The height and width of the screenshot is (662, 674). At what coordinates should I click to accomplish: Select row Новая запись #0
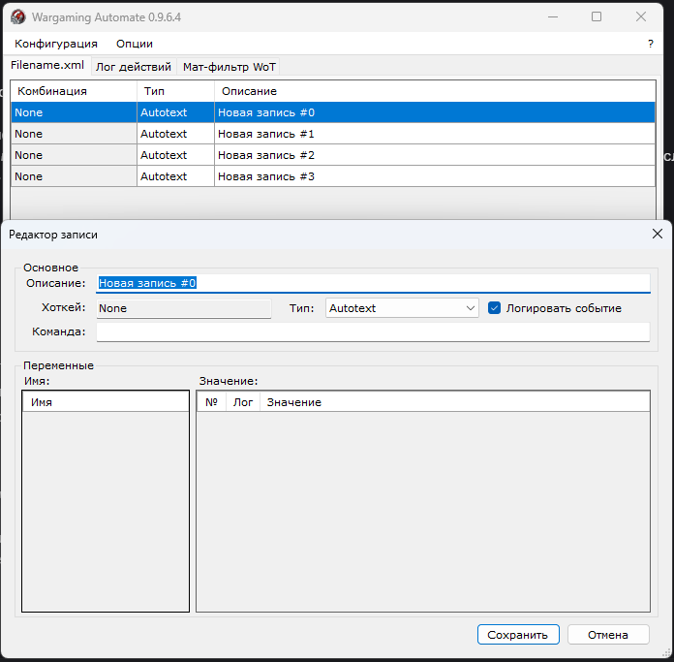pyautogui.click(x=333, y=112)
